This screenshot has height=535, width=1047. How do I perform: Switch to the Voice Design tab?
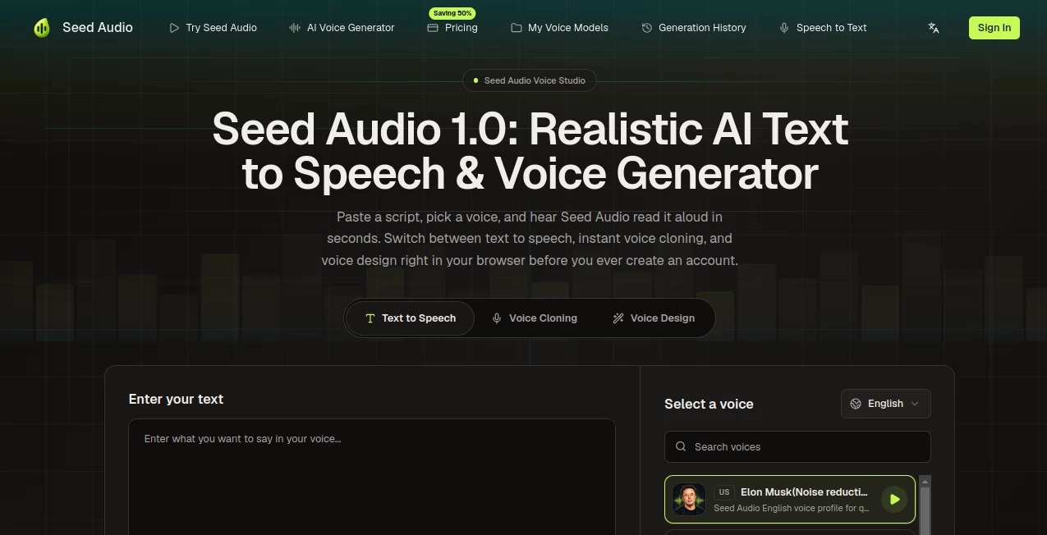pyautogui.click(x=654, y=318)
